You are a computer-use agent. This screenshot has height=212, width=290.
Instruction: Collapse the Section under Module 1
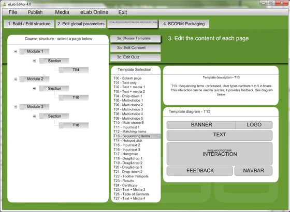pyautogui.click(x=34, y=61)
